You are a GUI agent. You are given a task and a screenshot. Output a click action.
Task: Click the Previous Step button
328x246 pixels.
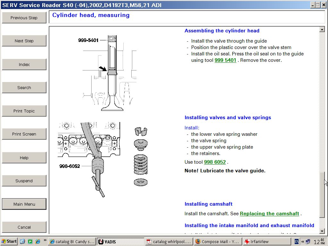coord(24,18)
